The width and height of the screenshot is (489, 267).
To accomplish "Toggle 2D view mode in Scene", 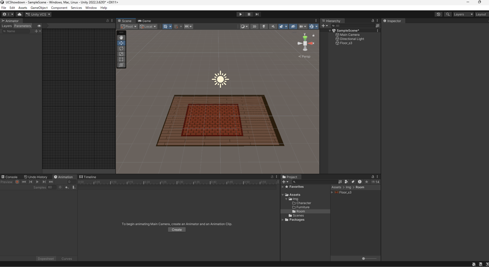I will pos(254,27).
